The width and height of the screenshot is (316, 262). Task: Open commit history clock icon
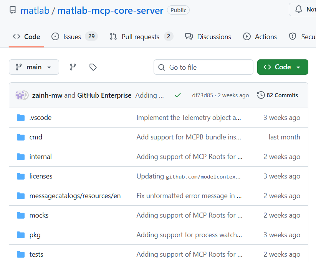pos(261,95)
